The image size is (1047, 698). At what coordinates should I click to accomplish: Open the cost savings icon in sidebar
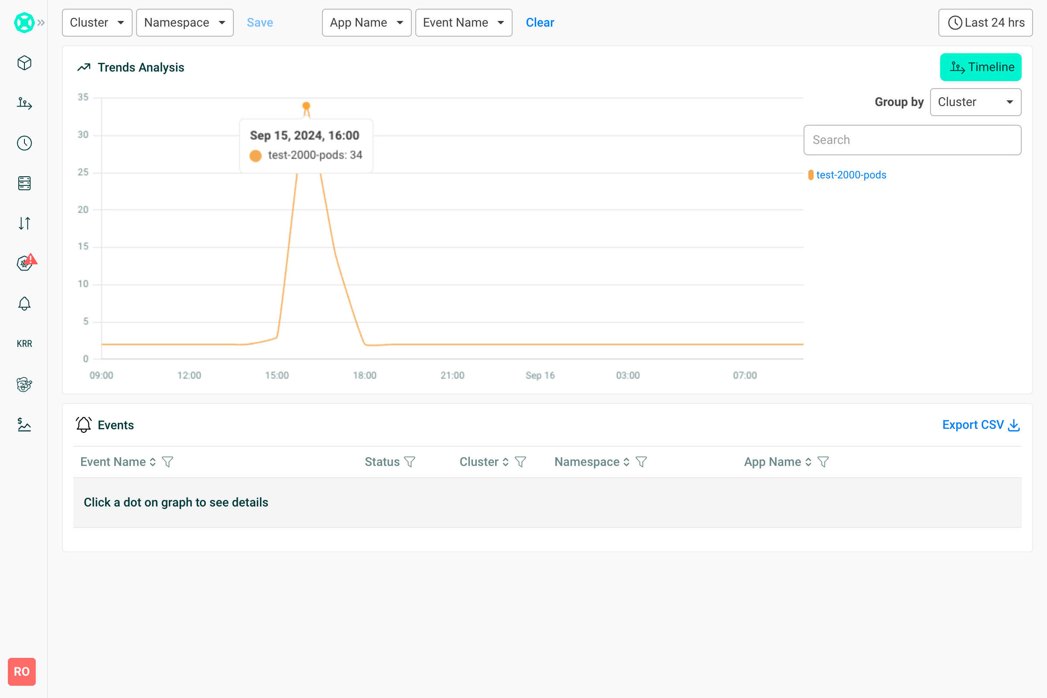point(24,424)
